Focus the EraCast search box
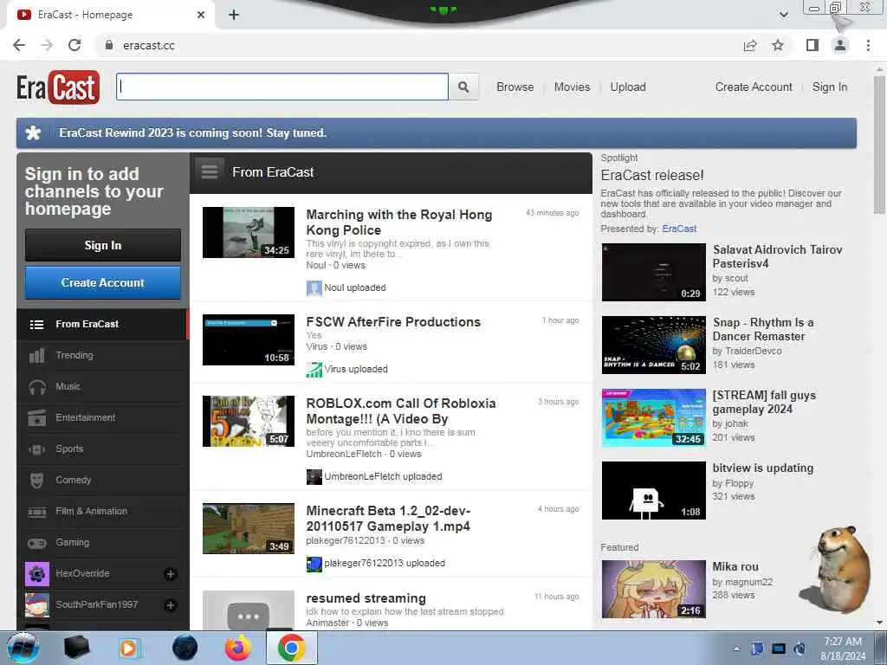Viewport: 887px width, 665px height. point(282,87)
